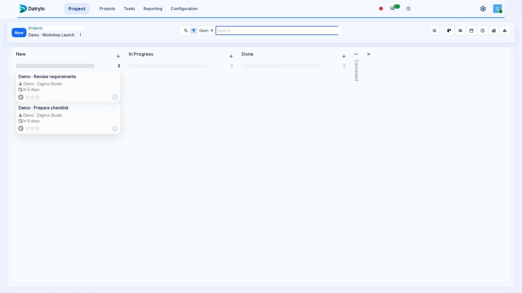Click the New column progress bar
The image size is (522, 293).
(x=55, y=66)
